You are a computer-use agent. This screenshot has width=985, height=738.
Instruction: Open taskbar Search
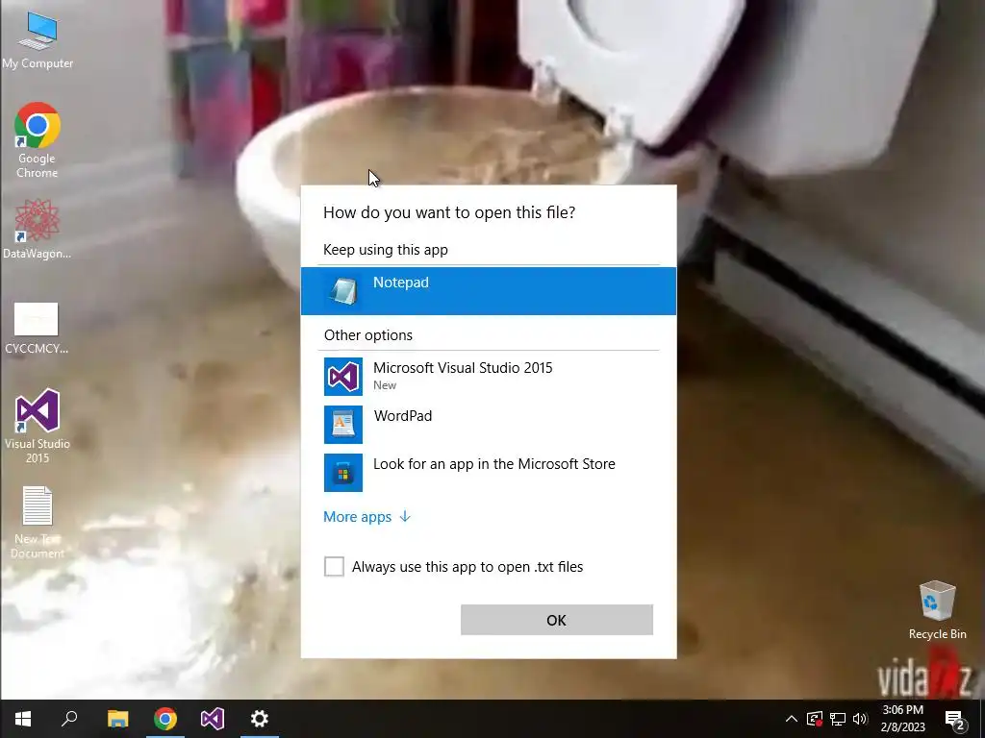69,719
